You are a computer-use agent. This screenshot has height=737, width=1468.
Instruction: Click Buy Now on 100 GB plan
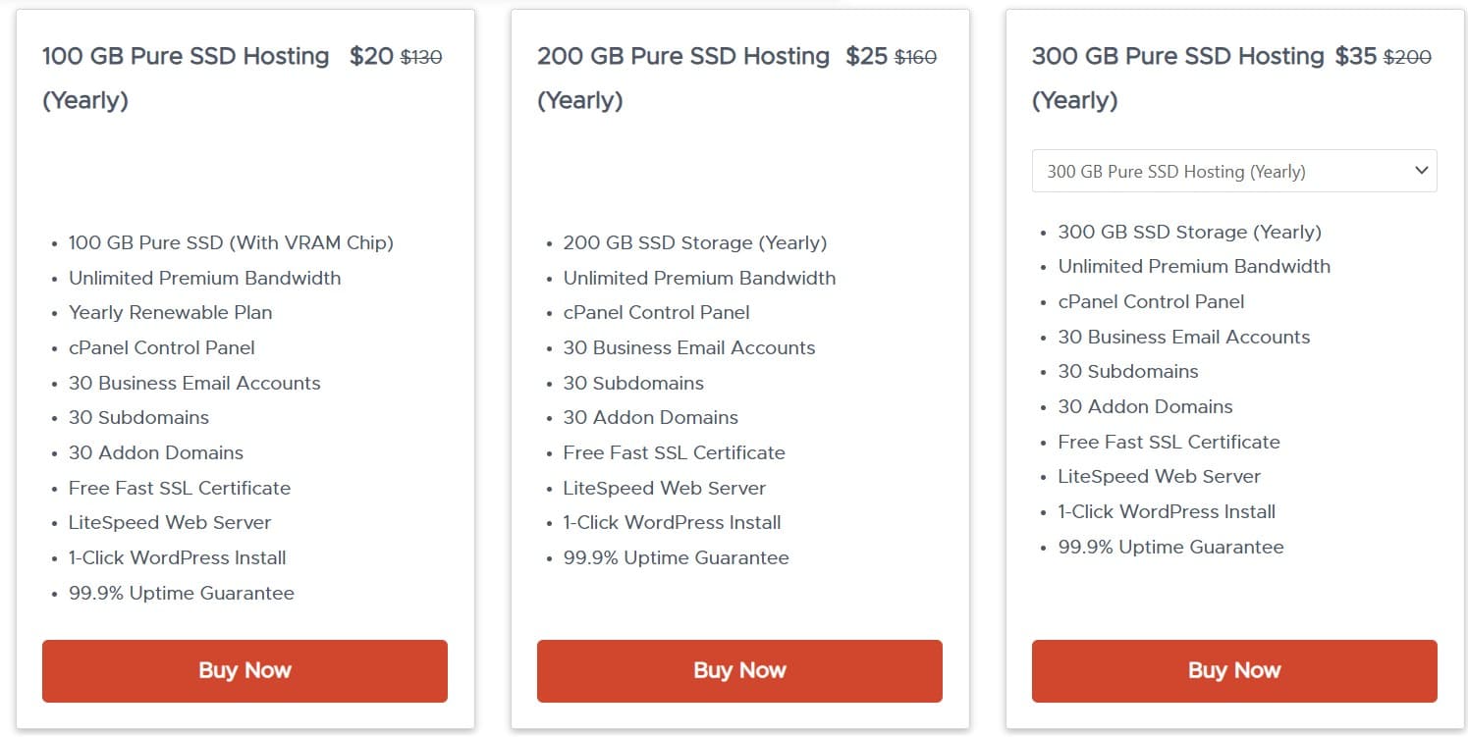coord(244,670)
